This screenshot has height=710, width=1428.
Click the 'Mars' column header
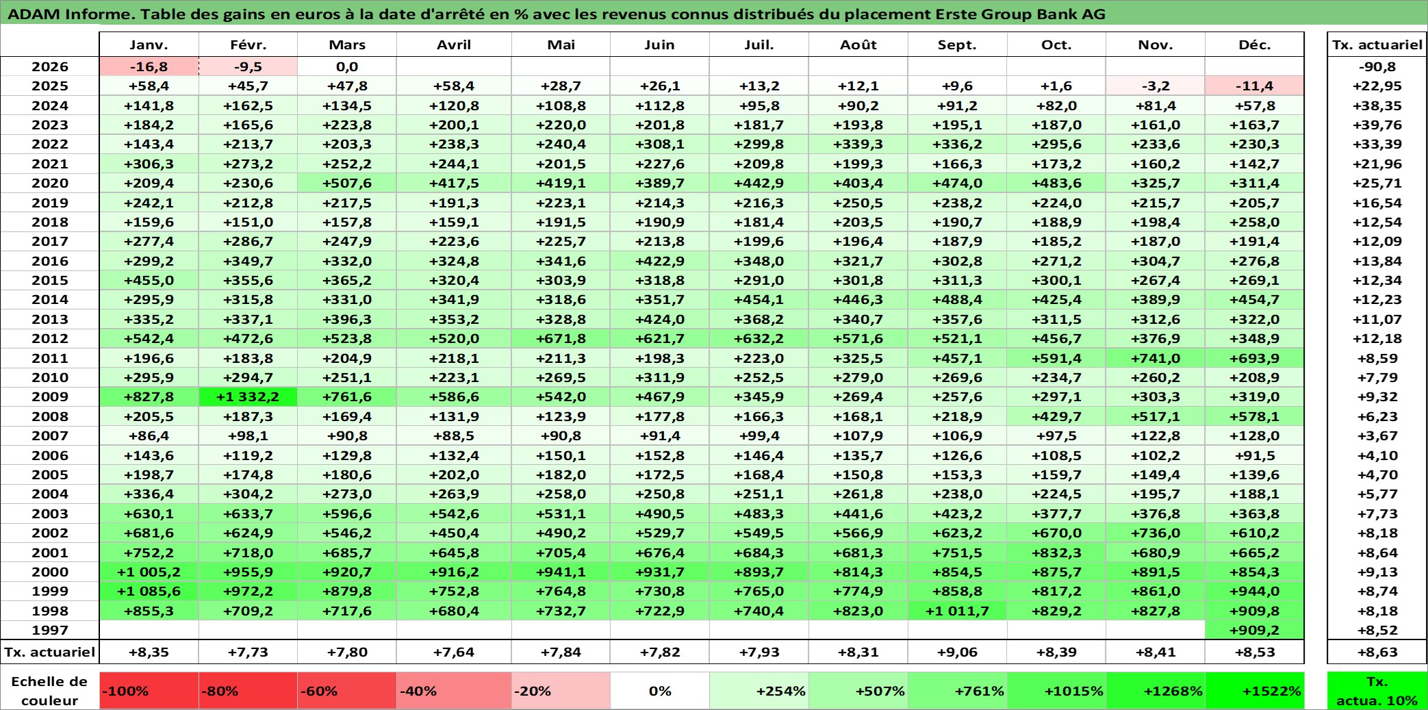(347, 45)
